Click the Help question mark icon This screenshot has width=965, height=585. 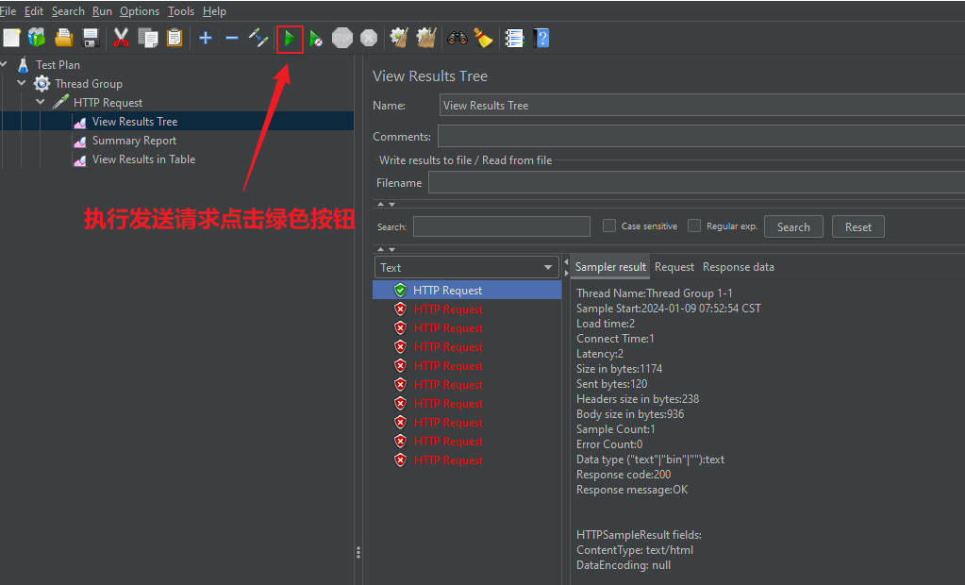point(541,38)
